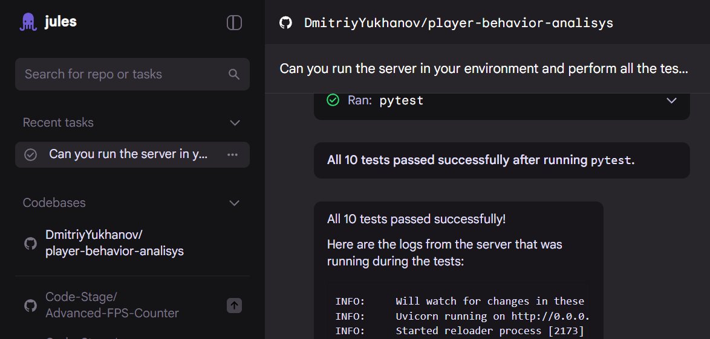Click the 'Will watch for changes in these' log line
710x339 pixels.
tap(460, 301)
